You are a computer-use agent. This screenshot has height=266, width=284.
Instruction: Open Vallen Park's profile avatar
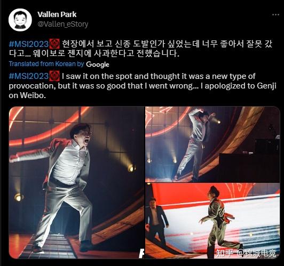coord(20,20)
